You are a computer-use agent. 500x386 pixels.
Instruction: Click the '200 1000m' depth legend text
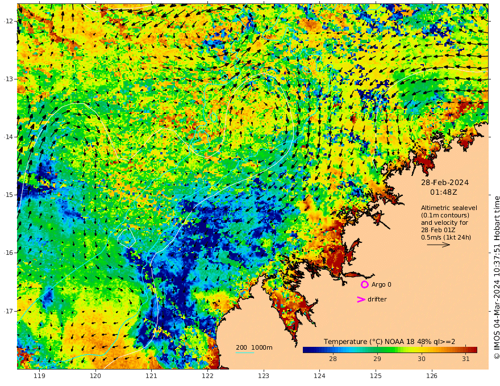point(254,347)
